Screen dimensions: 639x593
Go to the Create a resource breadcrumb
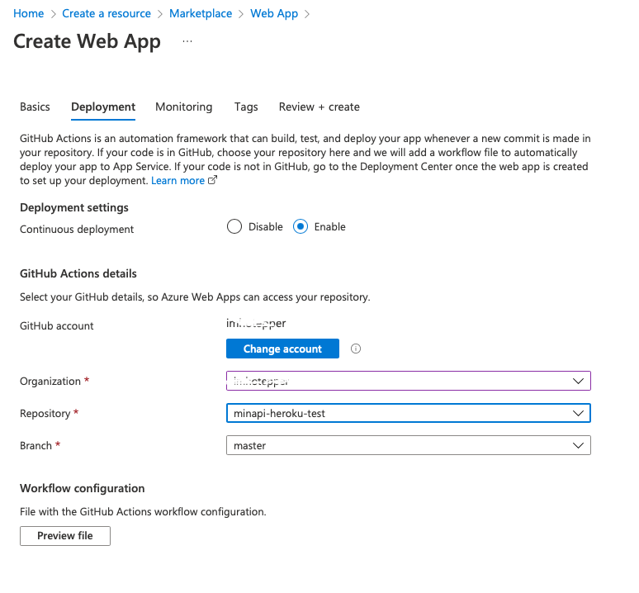click(106, 13)
